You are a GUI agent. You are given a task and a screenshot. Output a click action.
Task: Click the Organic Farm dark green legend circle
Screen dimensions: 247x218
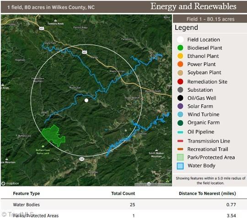click(180, 123)
